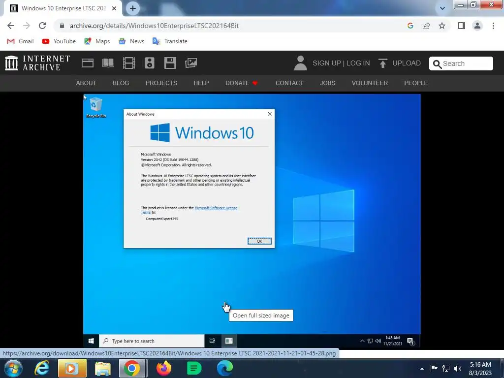Open the Internet Archive Web section icon
504x378 pixels.
(x=88, y=63)
